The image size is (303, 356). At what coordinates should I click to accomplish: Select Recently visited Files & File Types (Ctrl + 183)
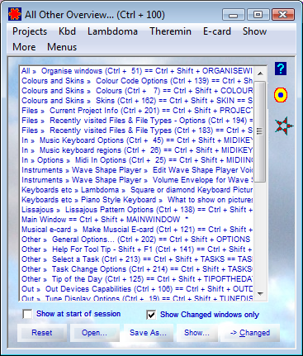click(137, 131)
